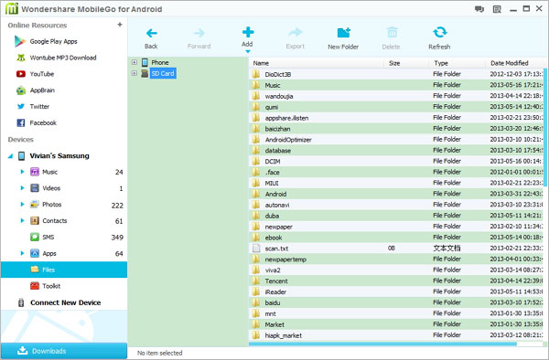Image resolution: width=549 pixels, height=360 pixels.
Task: Select the DioDict3B folder
Action: (x=396, y=74)
